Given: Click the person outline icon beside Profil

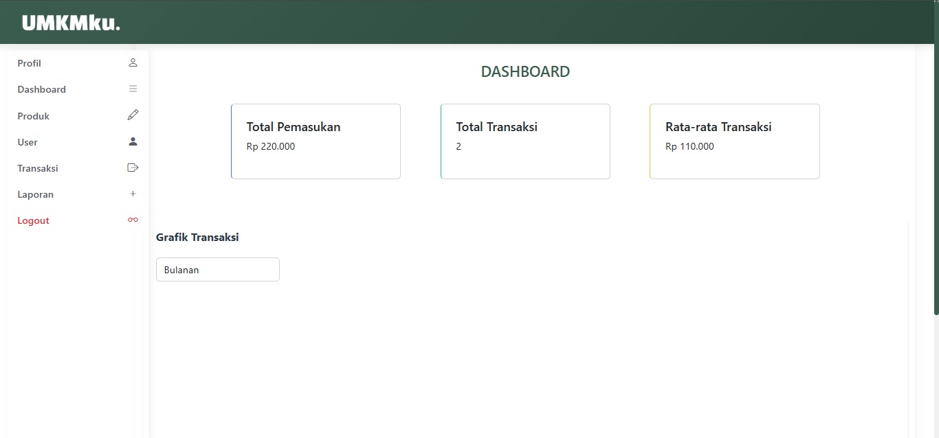Looking at the screenshot, I should tap(133, 63).
